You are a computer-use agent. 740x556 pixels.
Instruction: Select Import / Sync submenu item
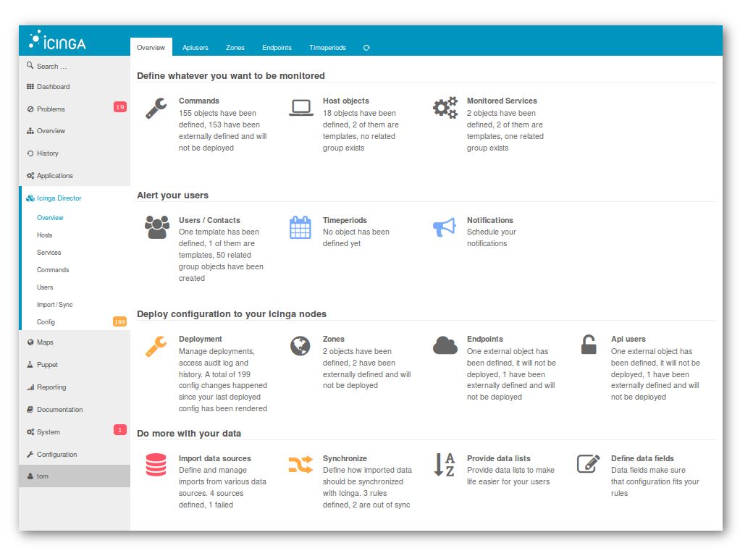[55, 305]
